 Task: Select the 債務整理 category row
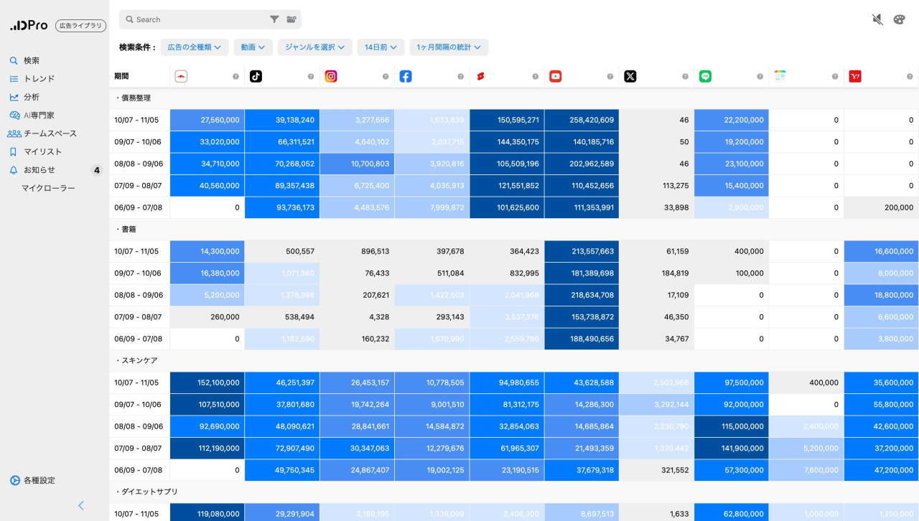point(514,98)
